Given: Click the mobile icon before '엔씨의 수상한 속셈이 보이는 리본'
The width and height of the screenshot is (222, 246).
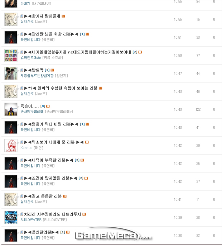Looking at the screenshot, I should tap(22, 88).
